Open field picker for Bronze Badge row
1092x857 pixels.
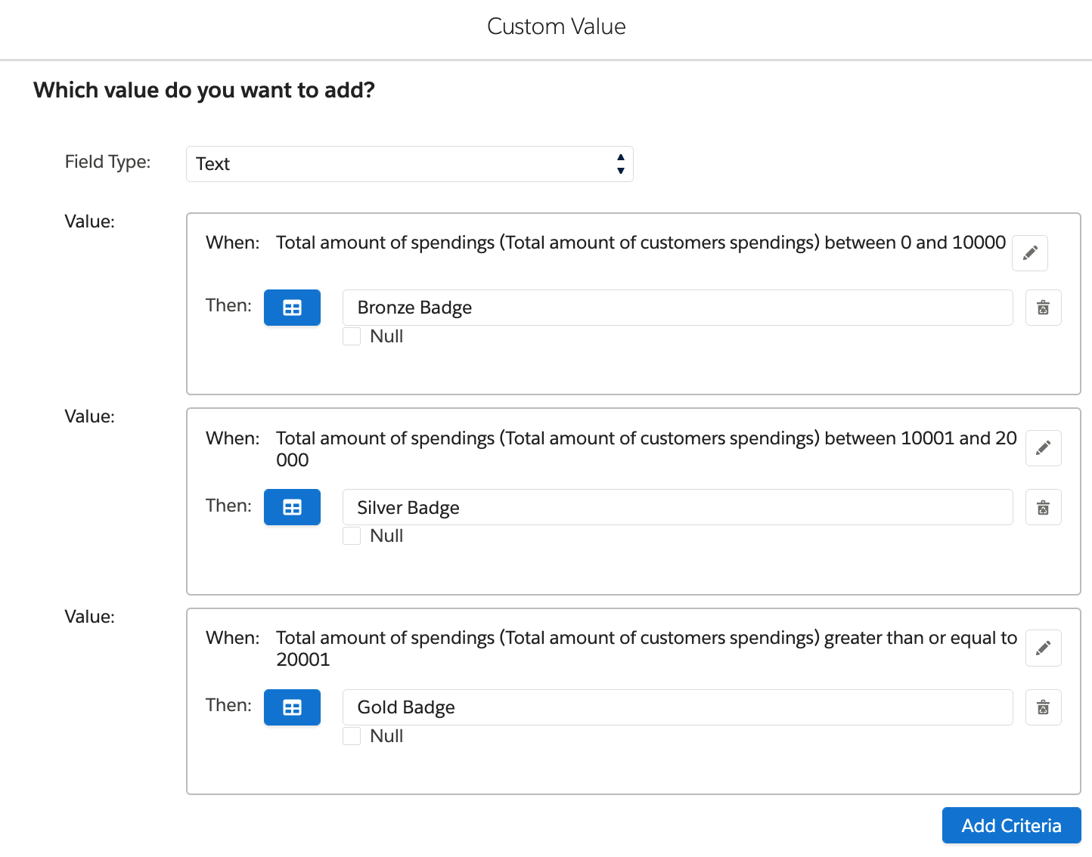292,308
